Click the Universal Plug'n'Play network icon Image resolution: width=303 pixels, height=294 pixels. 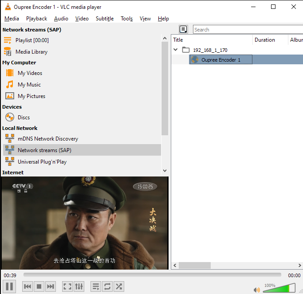10,161
